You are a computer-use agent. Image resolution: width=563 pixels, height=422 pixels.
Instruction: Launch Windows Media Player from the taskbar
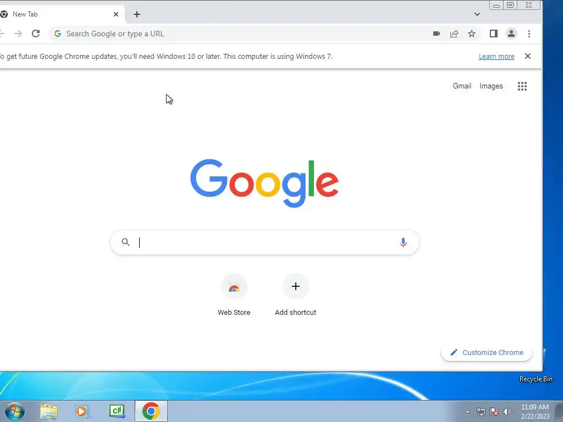82,411
